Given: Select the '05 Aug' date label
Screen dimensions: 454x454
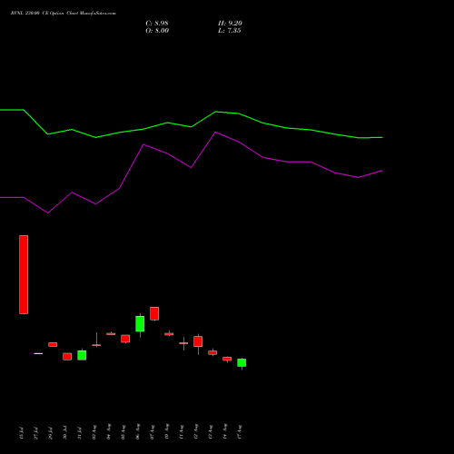Looking at the screenshot, I should (x=123, y=432).
